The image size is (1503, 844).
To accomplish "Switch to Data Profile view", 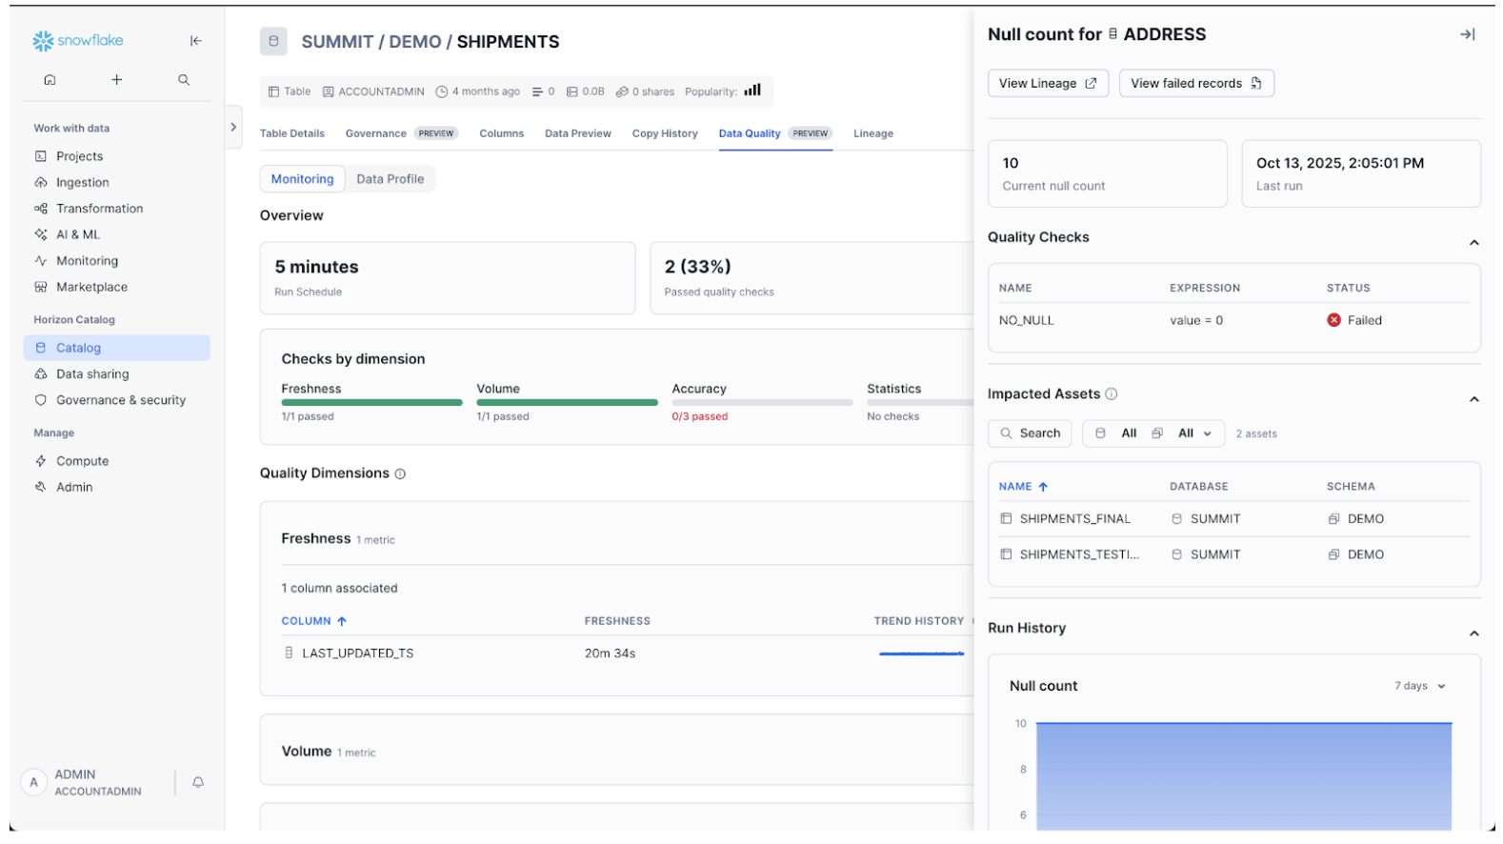I will (390, 179).
